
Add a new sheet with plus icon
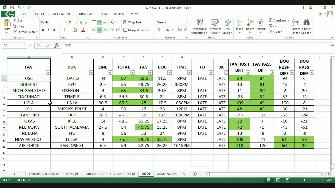point(195,174)
